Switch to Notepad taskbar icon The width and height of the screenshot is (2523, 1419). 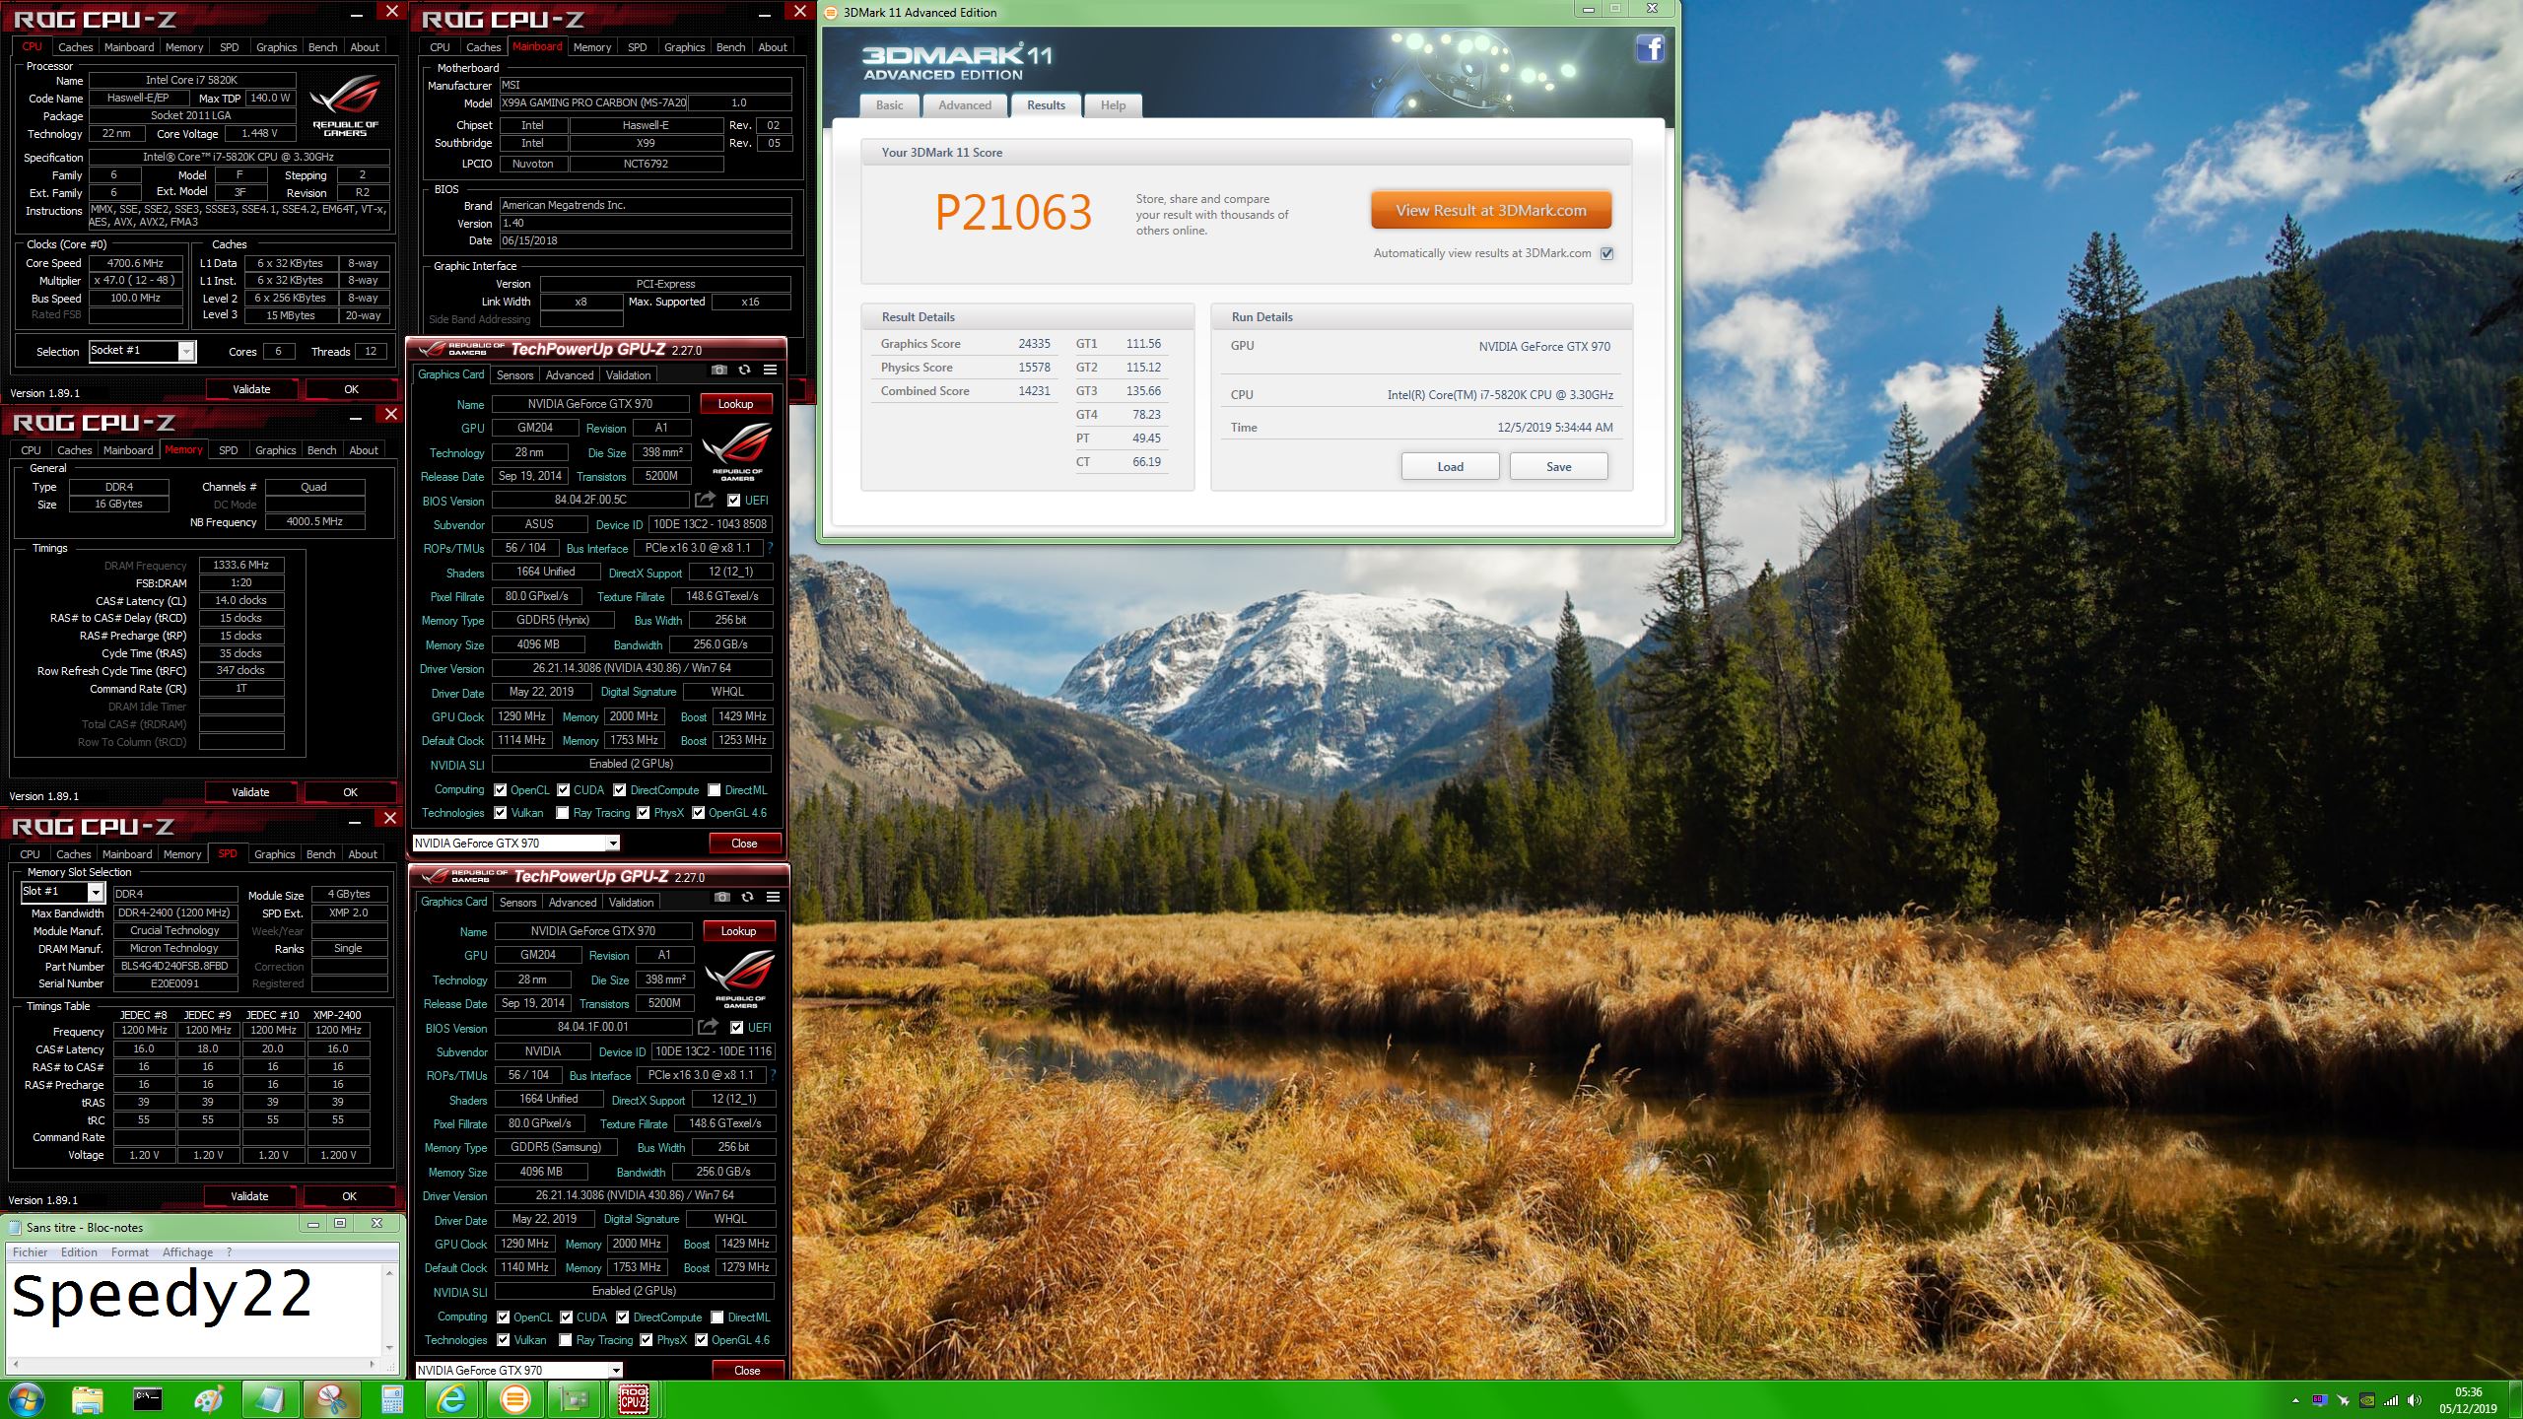pyautogui.click(x=269, y=1399)
